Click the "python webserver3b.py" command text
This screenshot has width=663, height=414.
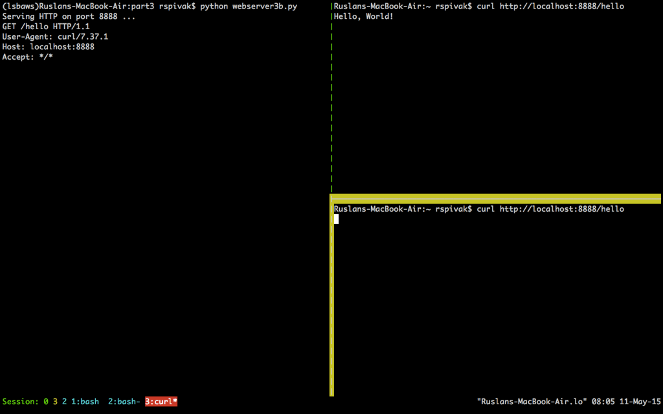[249, 6]
